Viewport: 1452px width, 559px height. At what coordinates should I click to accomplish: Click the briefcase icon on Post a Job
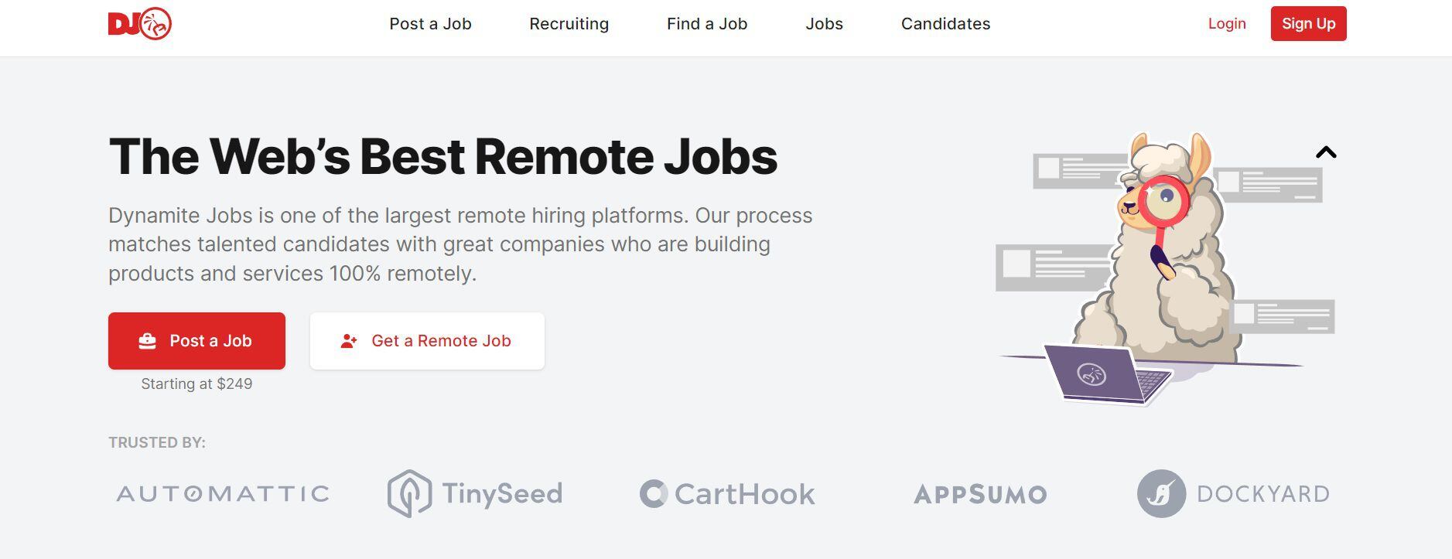pyautogui.click(x=147, y=341)
